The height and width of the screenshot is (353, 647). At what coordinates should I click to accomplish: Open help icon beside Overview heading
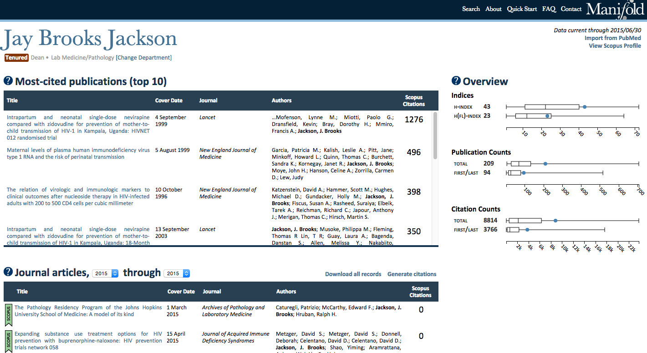456,81
